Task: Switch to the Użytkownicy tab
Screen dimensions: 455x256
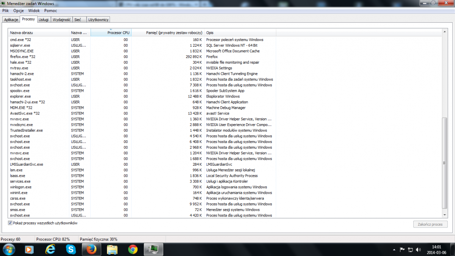Action: [x=99, y=19]
